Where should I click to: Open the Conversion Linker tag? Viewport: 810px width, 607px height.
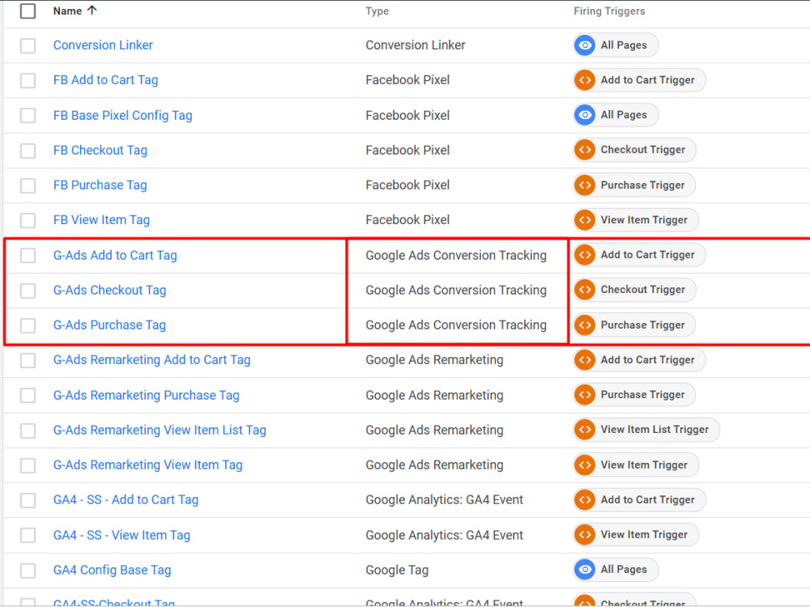point(104,45)
